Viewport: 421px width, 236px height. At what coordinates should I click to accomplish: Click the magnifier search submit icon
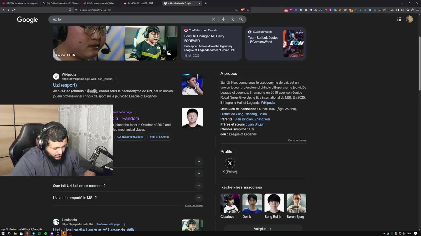(x=241, y=19)
